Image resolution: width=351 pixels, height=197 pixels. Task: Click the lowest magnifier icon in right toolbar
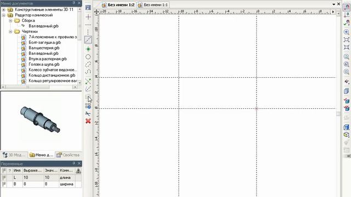347,72
